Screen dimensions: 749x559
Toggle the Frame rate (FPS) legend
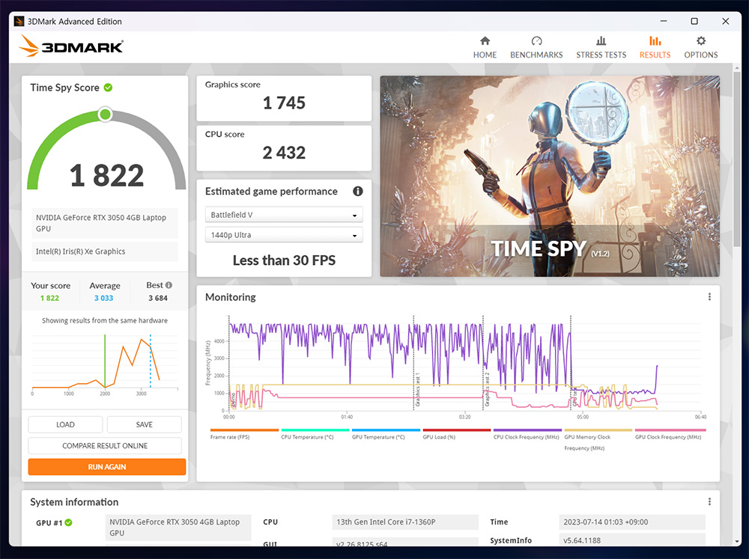[x=244, y=434]
